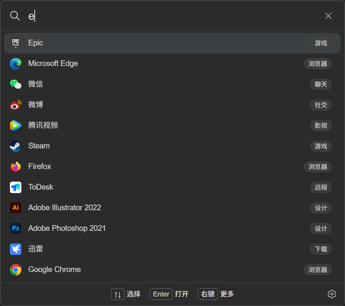This screenshot has width=345, height=306.
Task: Click the 迅雷 blue bird icon
Action: click(x=16, y=249)
